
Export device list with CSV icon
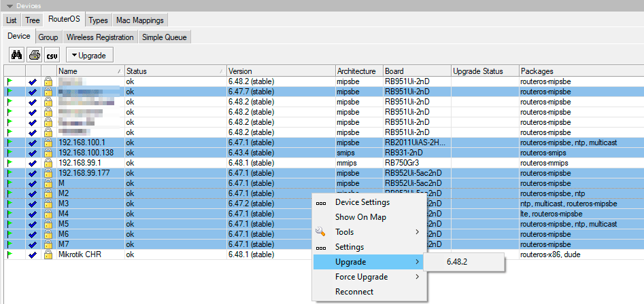(52, 55)
